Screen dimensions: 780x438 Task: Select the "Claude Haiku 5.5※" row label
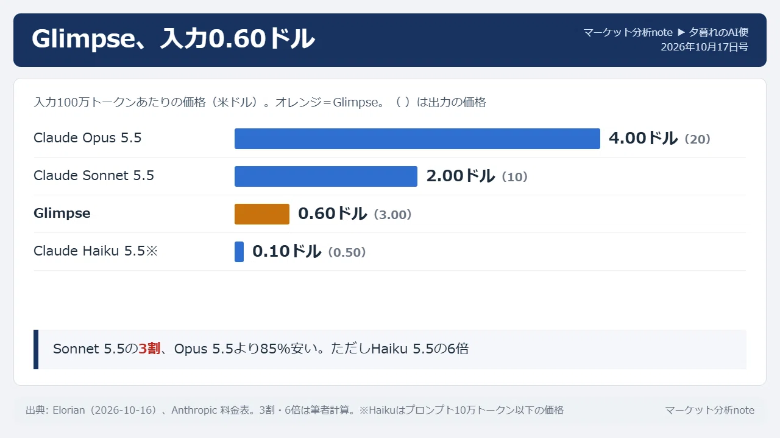click(96, 251)
